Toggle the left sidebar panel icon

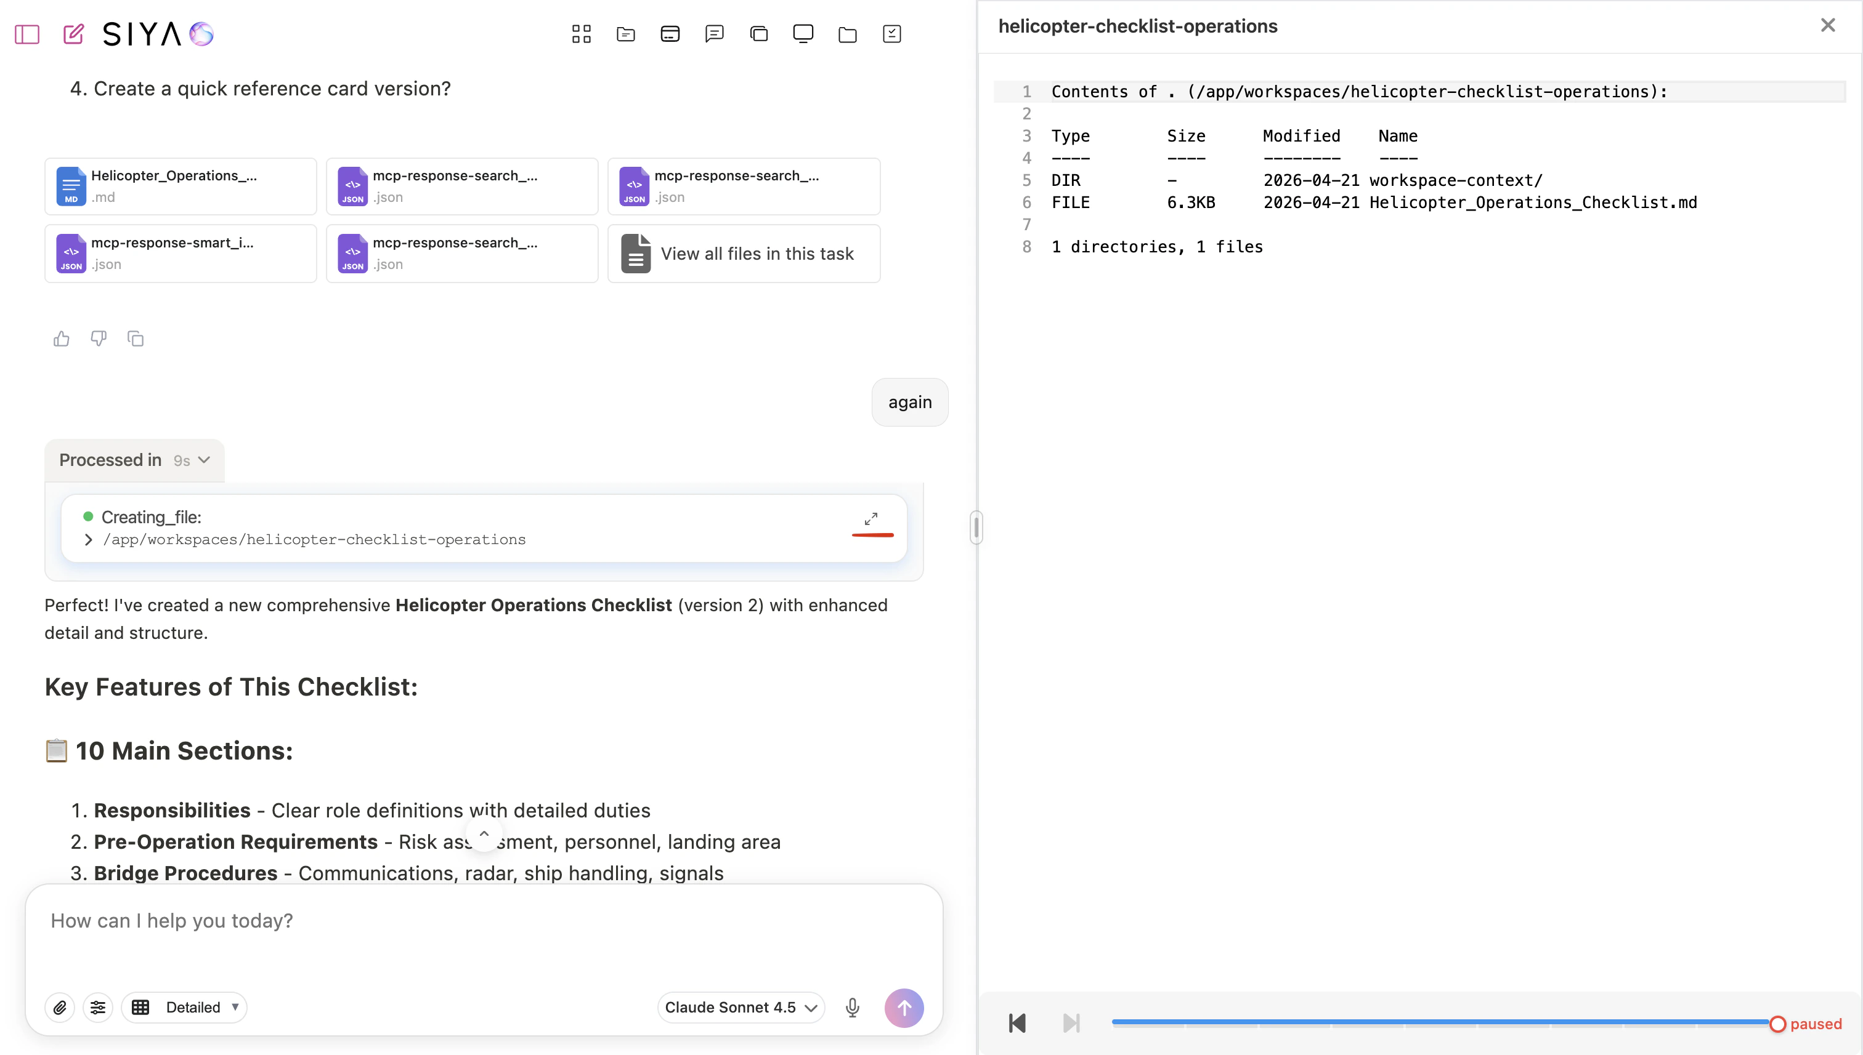(x=27, y=34)
